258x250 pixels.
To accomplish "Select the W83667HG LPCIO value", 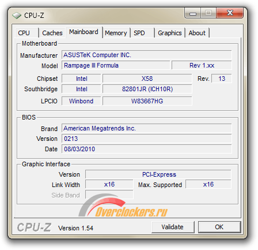I will point(147,101).
